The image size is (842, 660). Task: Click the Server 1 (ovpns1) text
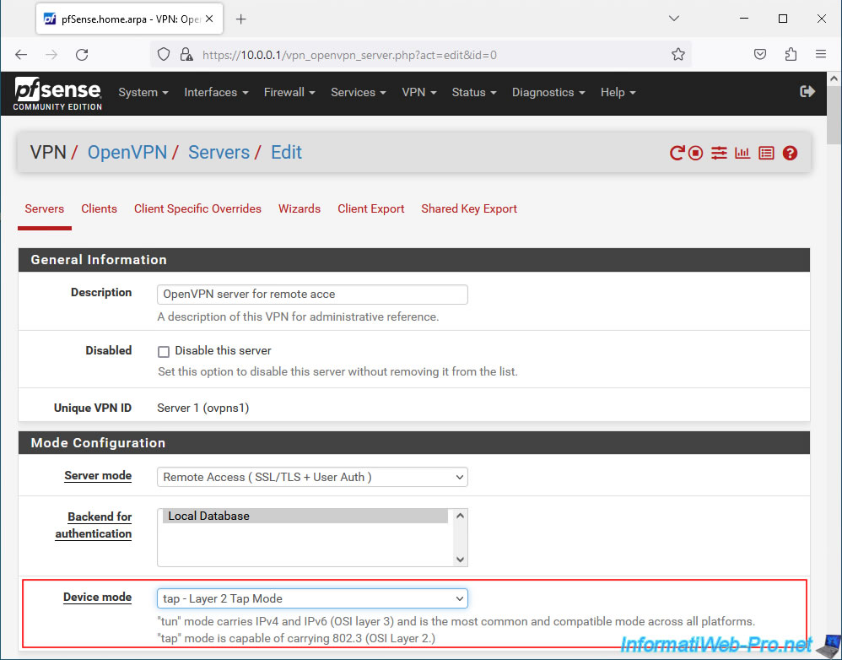[x=203, y=408]
